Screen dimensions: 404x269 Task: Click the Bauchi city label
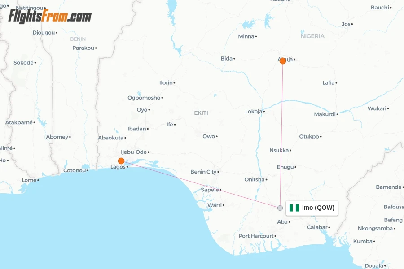point(380,8)
